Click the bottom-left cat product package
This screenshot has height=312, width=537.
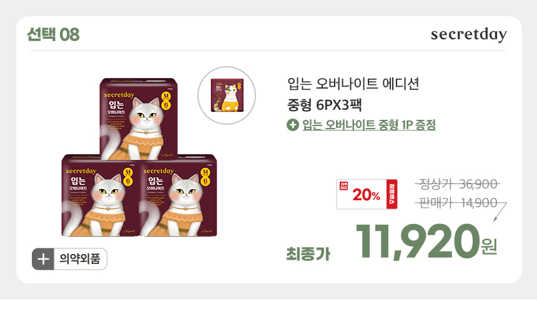coord(101,195)
